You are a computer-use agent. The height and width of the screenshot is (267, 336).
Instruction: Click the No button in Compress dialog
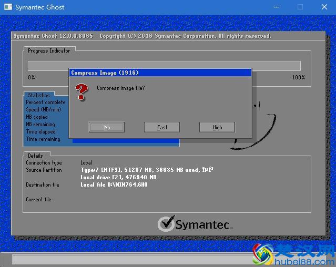tap(107, 127)
